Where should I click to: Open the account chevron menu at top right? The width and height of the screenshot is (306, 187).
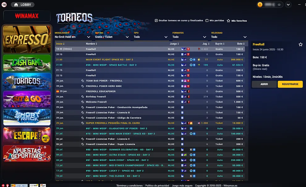[x=288, y=5]
